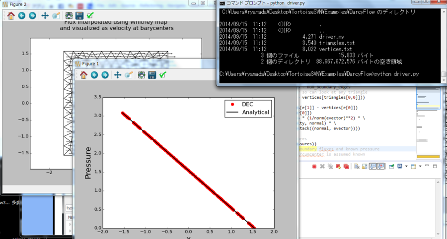This screenshot has height=239, width=447.
Task: Open axes edit green check in Figure 1
Action: tap(163, 75)
